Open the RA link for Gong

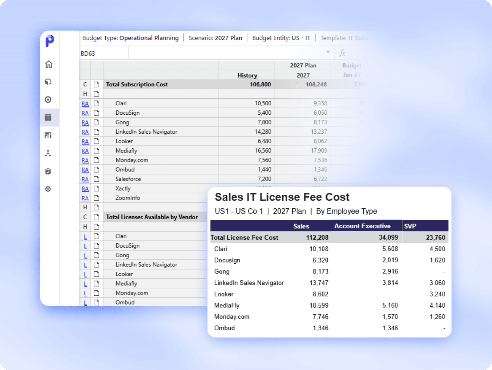tap(85, 123)
